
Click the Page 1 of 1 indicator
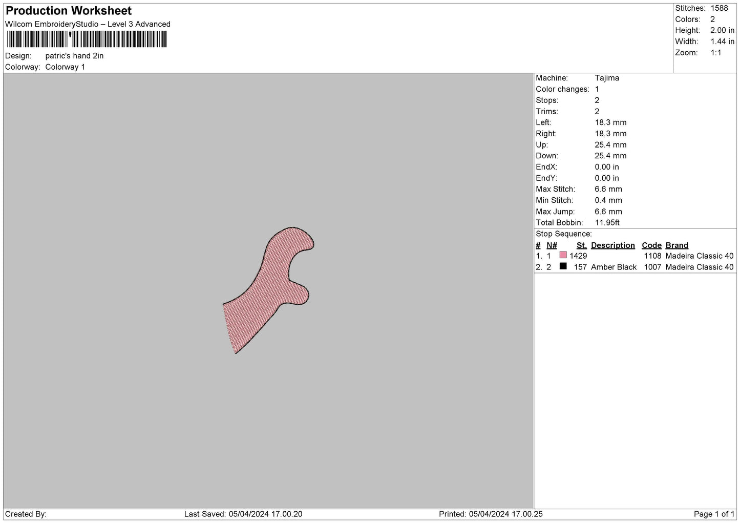pos(714,514)
